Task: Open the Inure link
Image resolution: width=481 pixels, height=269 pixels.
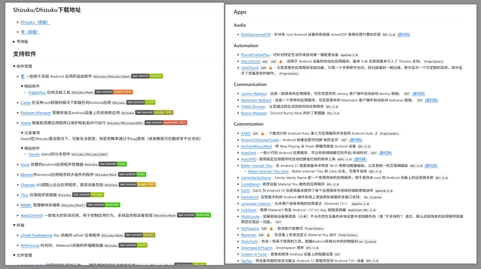Action: click(x=25, y=164)
